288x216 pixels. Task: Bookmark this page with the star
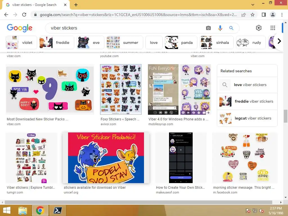tap(253, 15)
